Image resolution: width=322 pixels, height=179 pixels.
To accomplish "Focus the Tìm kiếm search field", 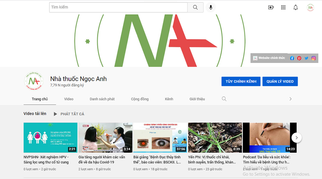I will [118, 7].
